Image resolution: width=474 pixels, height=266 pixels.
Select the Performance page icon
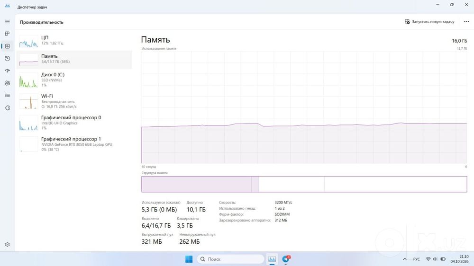7,46
